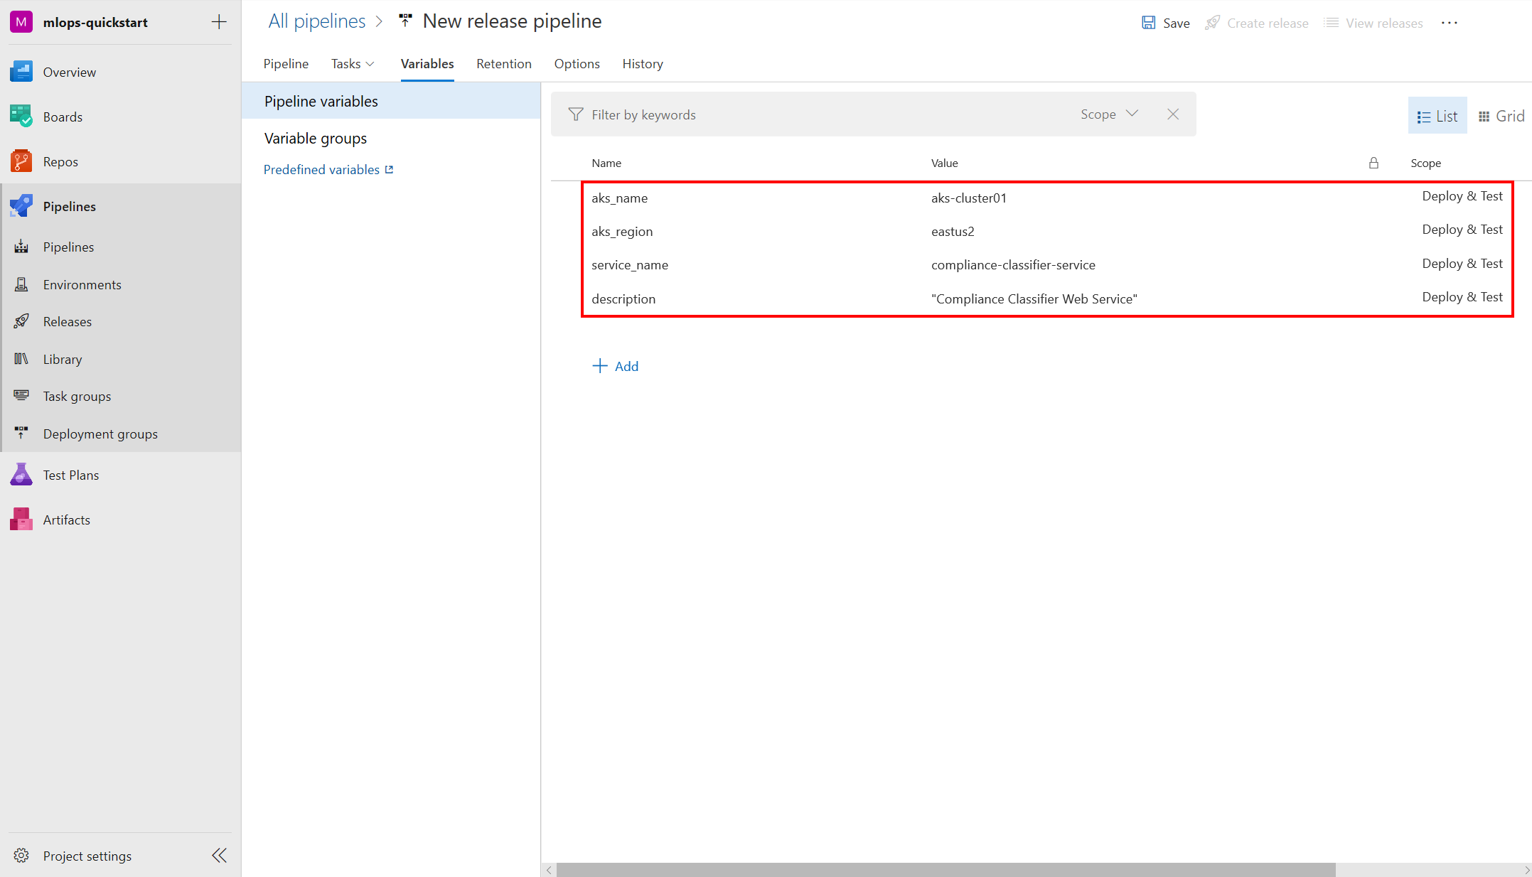Switch to the Retention tab

504,63
